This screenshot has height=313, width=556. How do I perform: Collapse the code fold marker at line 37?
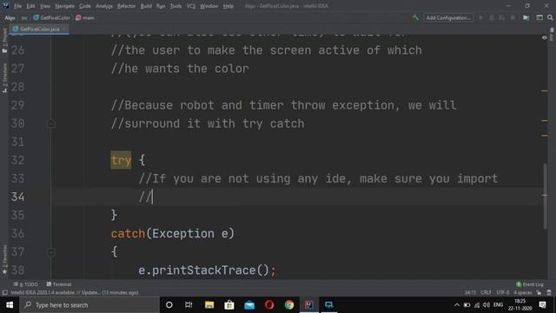pos(51,252)
